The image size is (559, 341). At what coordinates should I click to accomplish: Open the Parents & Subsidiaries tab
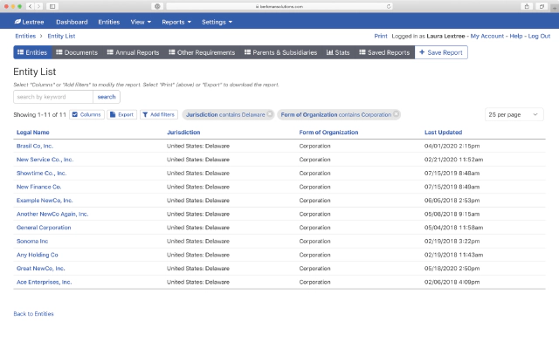[280, 52]
